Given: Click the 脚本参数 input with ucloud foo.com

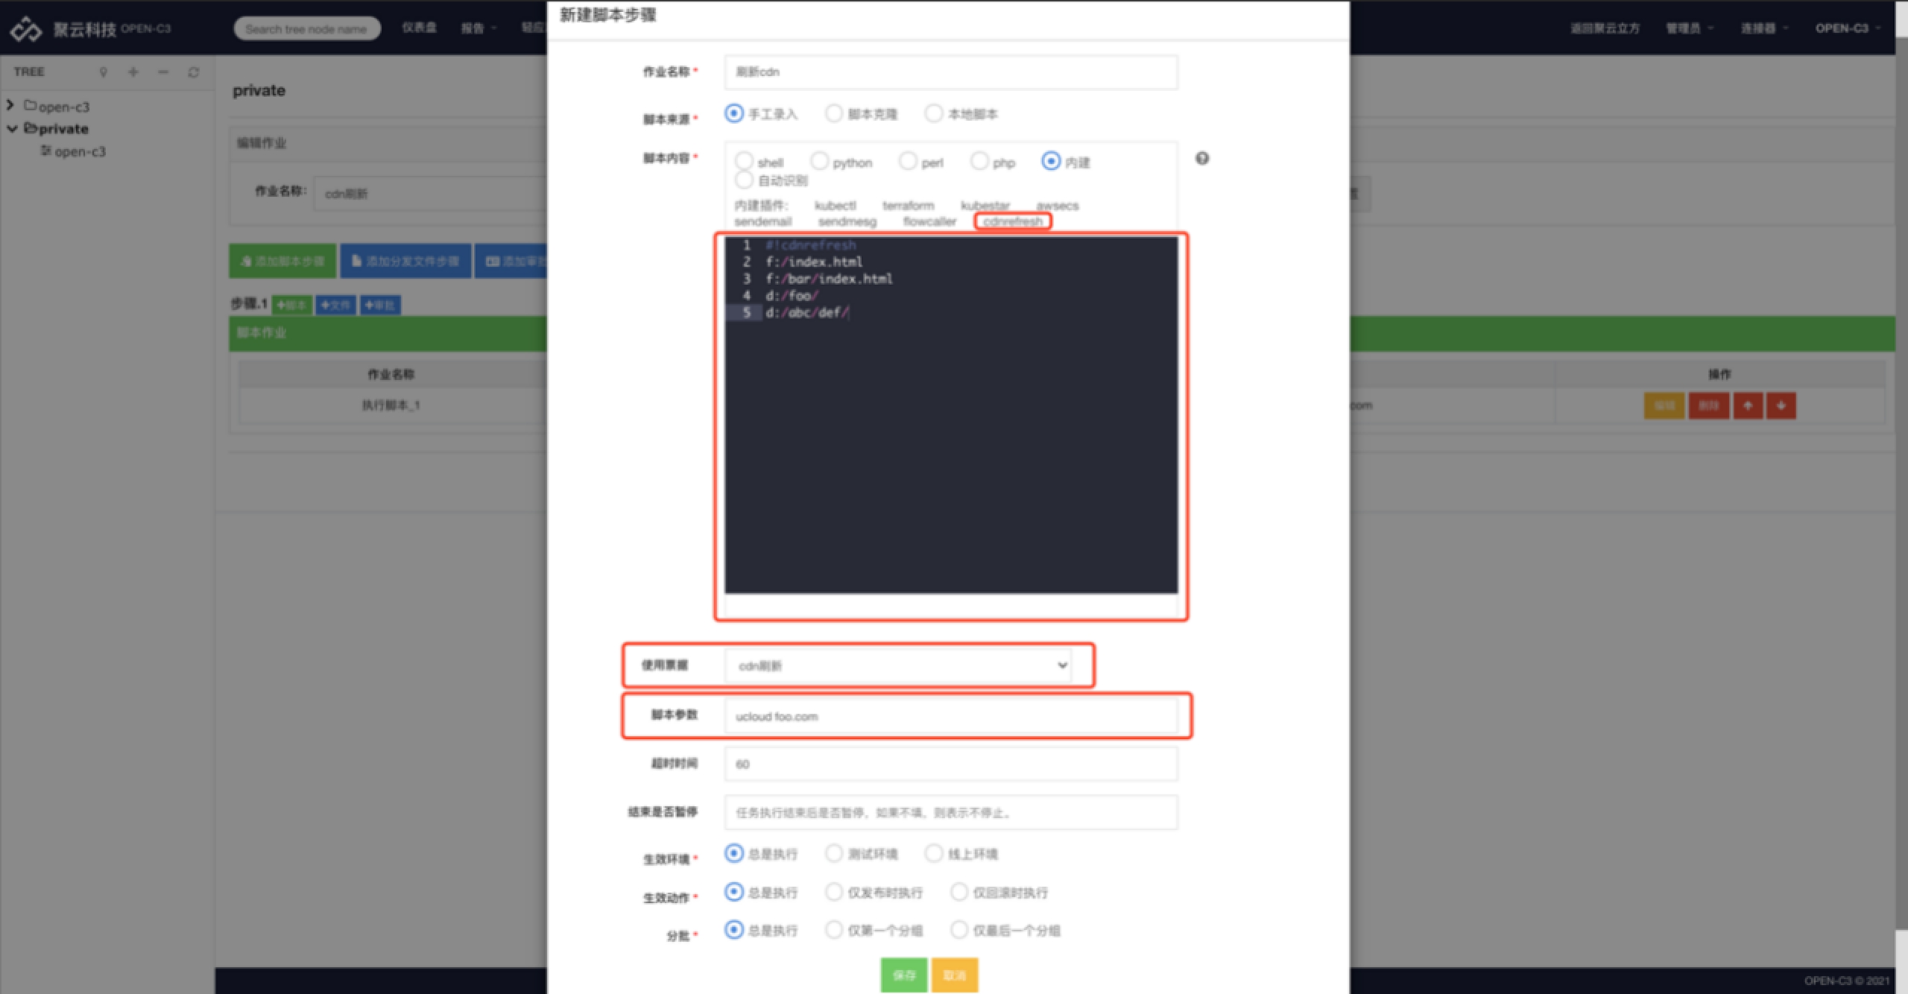Looking at the screenshot, I should coord(950,716).
